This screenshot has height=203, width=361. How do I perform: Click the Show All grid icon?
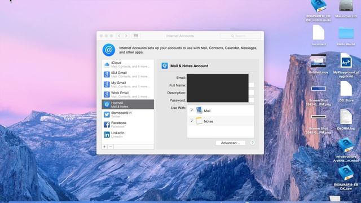point(136,36)
